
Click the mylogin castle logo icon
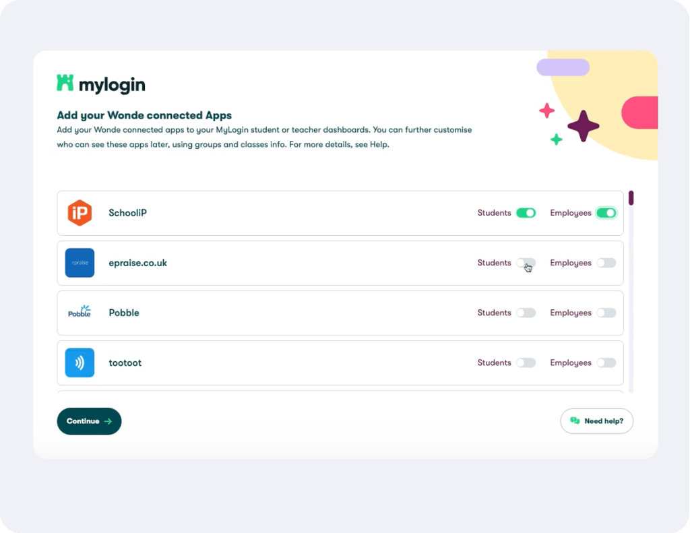coord(65,83)
